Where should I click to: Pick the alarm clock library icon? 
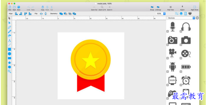pyautogui.click(x=186, y=80)
